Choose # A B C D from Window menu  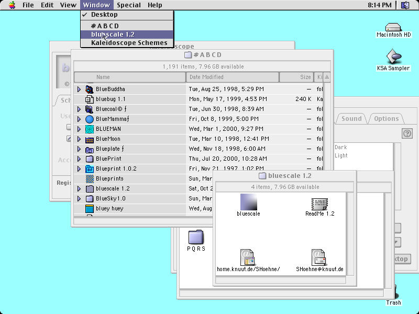pos(127,26)
